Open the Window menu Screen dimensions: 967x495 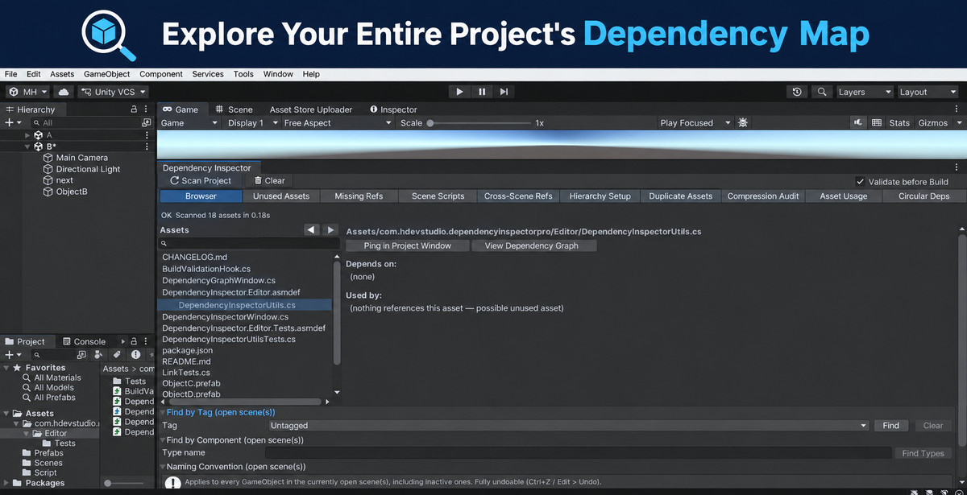pyautogui.click(x=278, y=74)
